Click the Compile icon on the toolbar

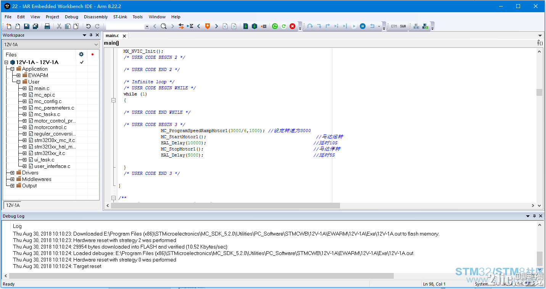click(x=416, y=26)
